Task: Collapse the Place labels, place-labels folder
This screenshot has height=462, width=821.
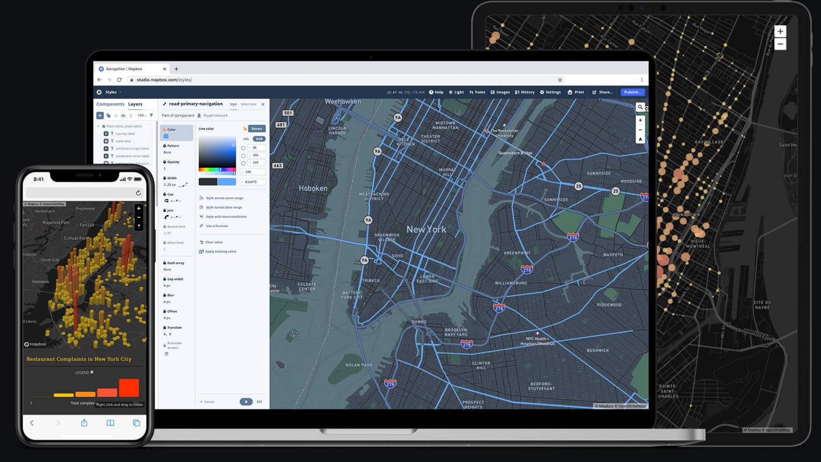Action: pyautogui.click(x=98, y=126)
